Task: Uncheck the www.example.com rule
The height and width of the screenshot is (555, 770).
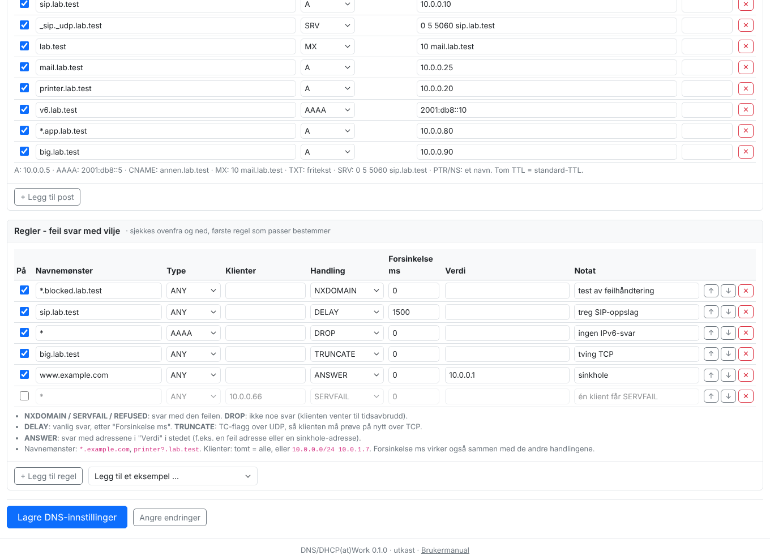Action: tap(24, 374)
